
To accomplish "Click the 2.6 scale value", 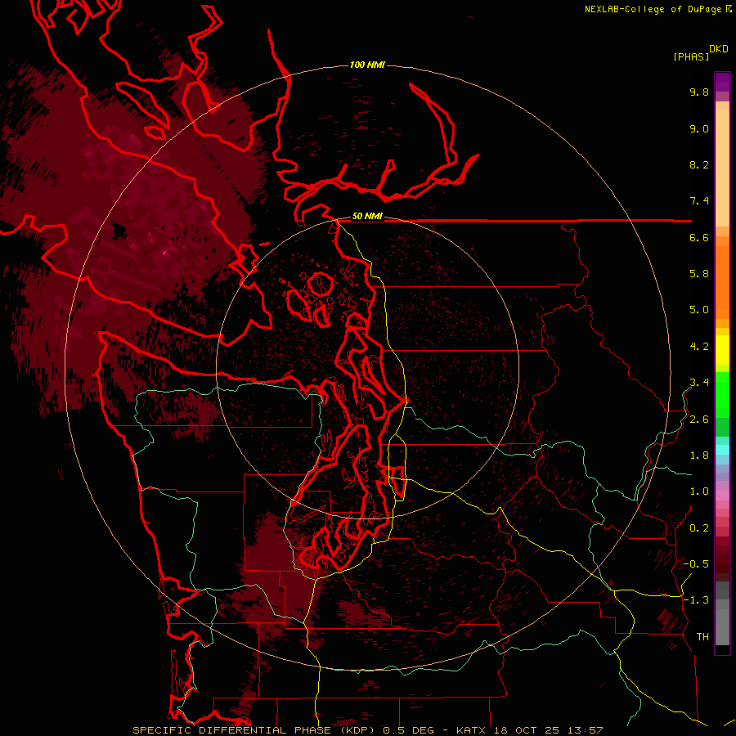I will pos(699,420).
